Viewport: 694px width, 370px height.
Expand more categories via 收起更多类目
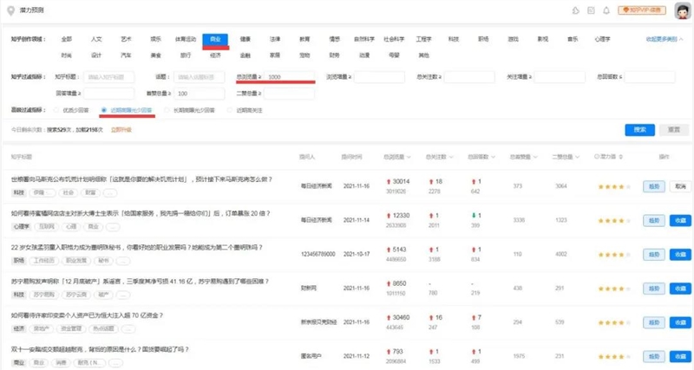(x=664, y=39)
